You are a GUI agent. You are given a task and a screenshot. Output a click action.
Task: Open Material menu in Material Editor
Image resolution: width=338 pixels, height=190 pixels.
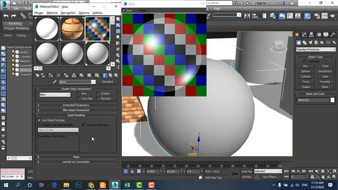click(x=52, y=13)
